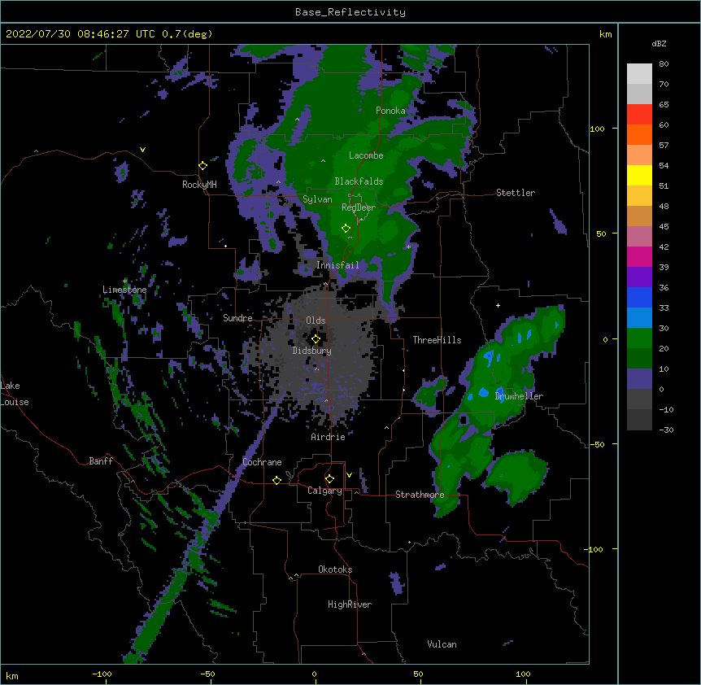The width and height of the screenshot is (701, 685).
Task: Select the yellow diamond marker south of RedDeer
Action: (x=346, y=229)
